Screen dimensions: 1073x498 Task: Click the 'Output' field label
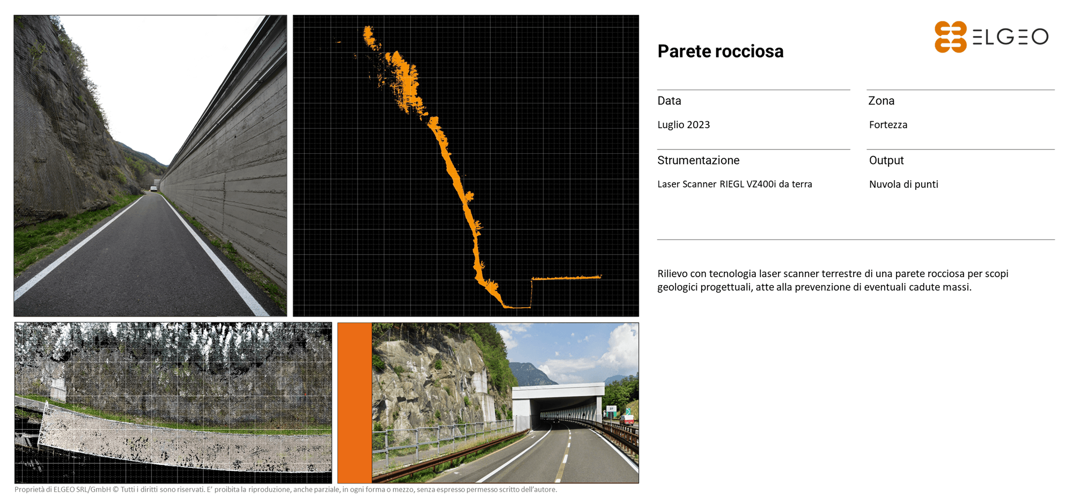[x=886, y=160]
